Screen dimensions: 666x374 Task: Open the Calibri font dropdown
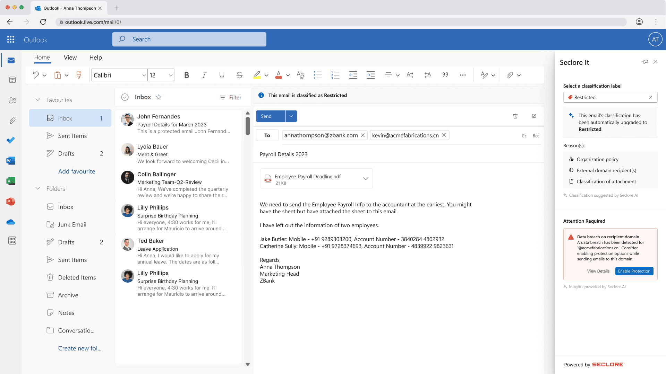click(144, 75)
